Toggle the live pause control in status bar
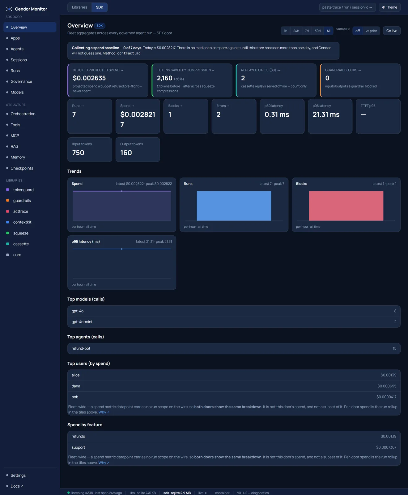 click(202, 493)
